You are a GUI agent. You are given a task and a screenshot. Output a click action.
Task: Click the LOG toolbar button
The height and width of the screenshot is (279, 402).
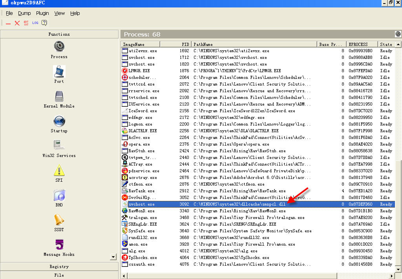coord(35,23)
